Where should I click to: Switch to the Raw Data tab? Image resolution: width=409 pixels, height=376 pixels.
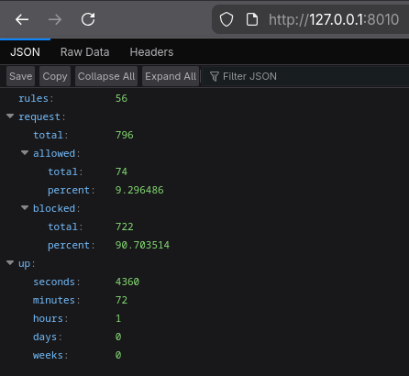[x=85, y=52]
